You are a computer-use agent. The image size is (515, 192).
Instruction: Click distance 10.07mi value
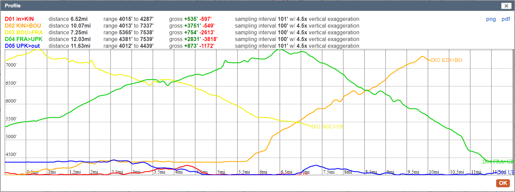[69, 26]
